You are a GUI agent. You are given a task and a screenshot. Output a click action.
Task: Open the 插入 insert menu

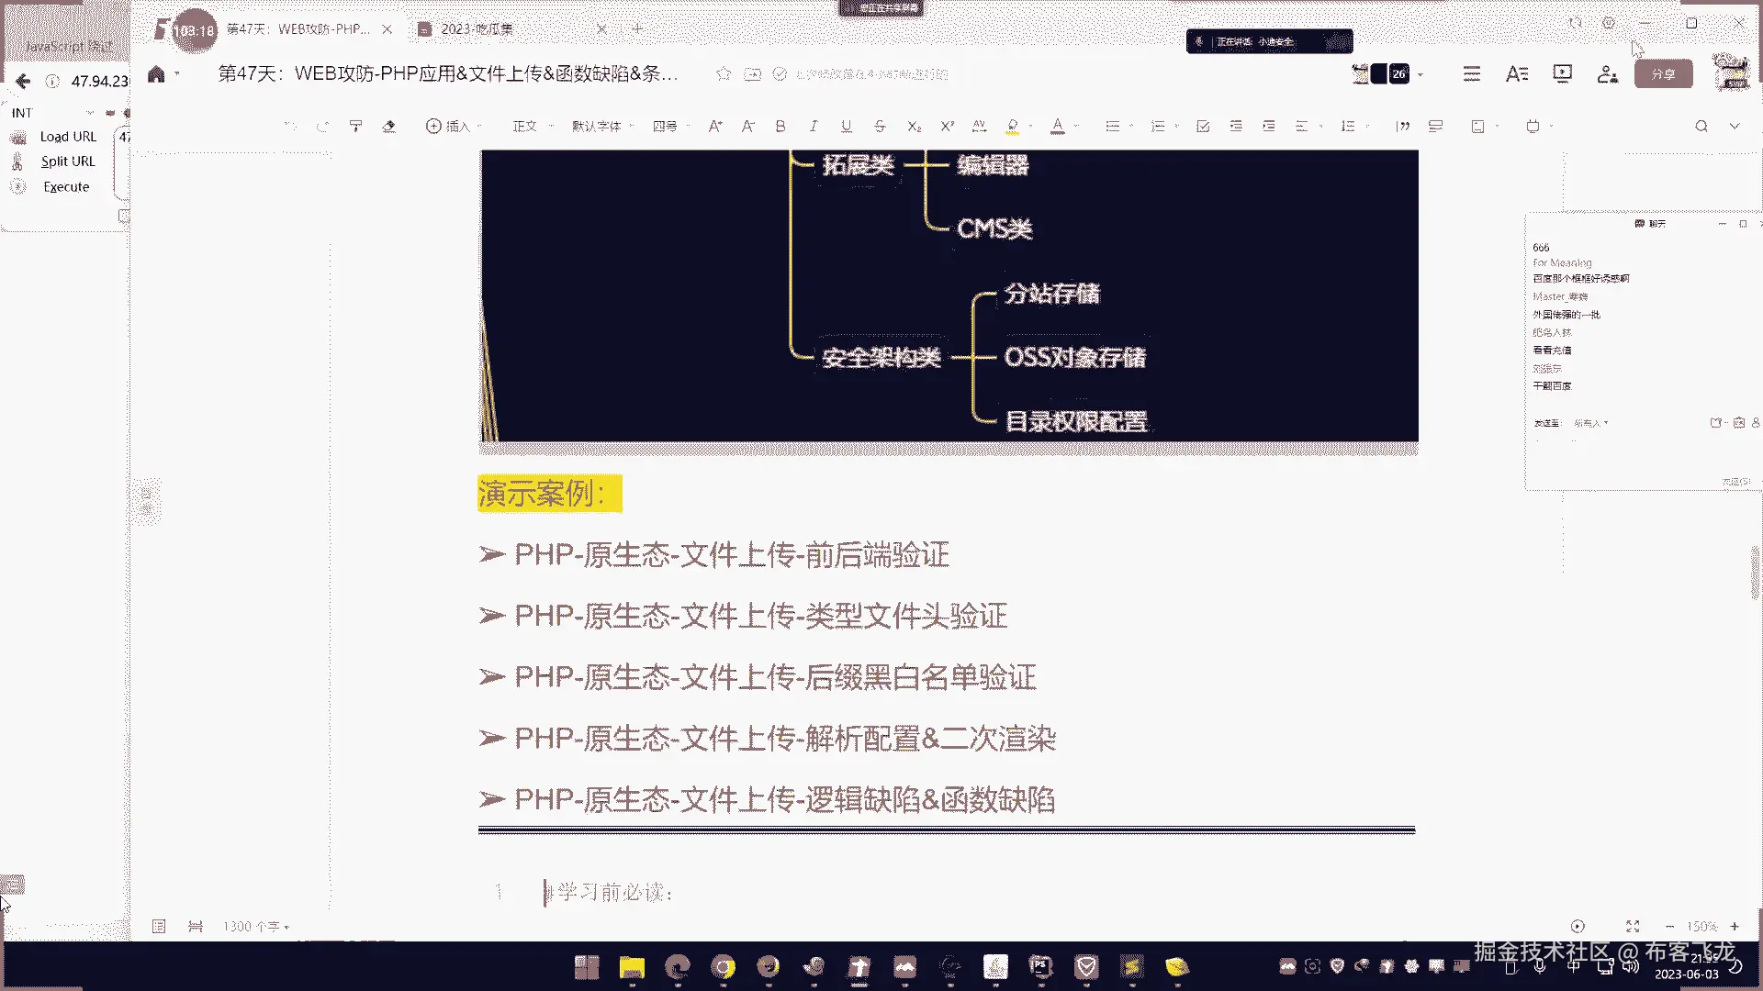(448, 127)
